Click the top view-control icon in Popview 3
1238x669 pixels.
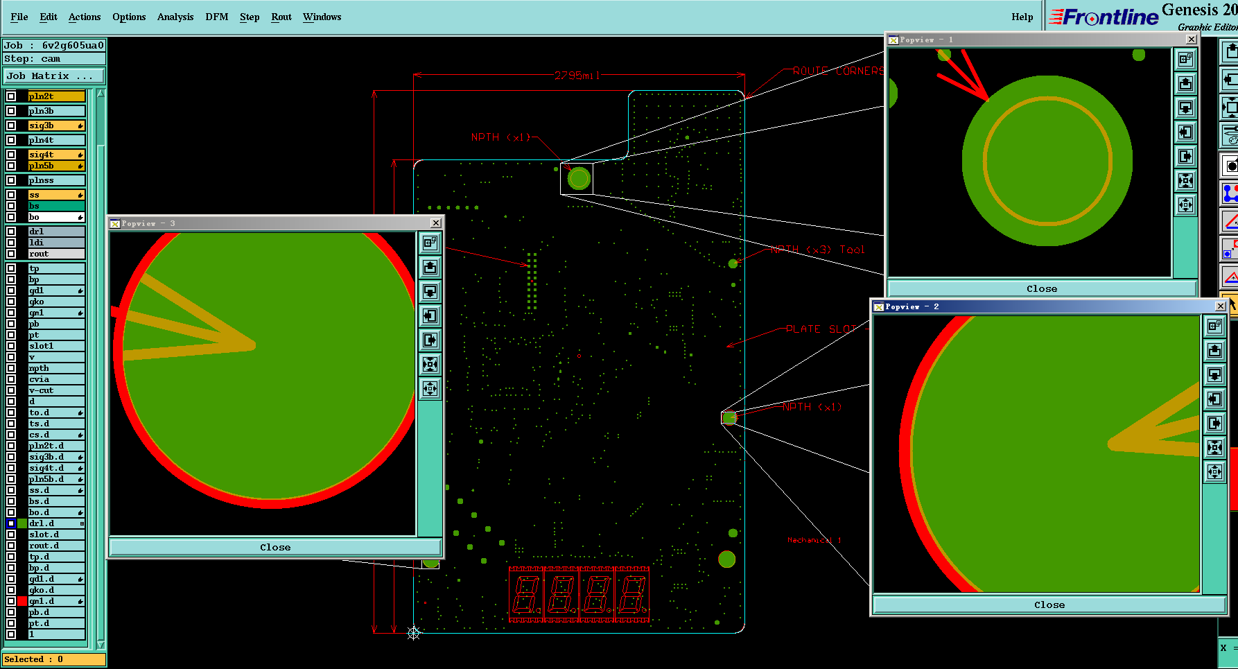[x=430, y=243]
